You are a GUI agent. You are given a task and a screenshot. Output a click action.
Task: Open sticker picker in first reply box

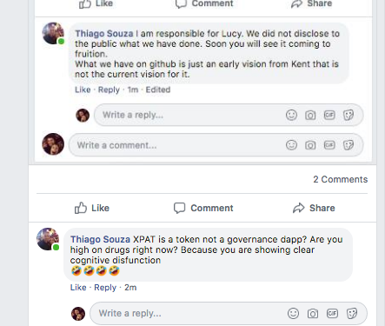[348, 115]
